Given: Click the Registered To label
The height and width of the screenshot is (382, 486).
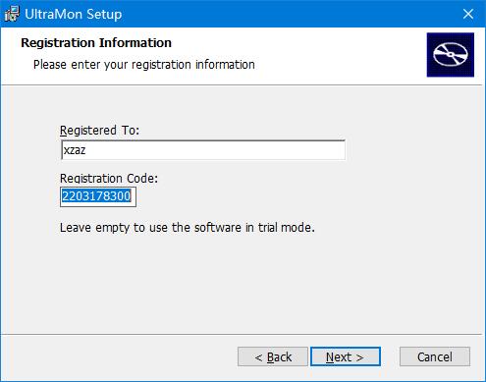Looking at the screenshot, I should 99,131.
